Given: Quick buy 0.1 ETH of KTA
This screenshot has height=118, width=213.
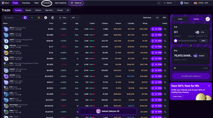Looking at the screenshot, I should point(156,88).
